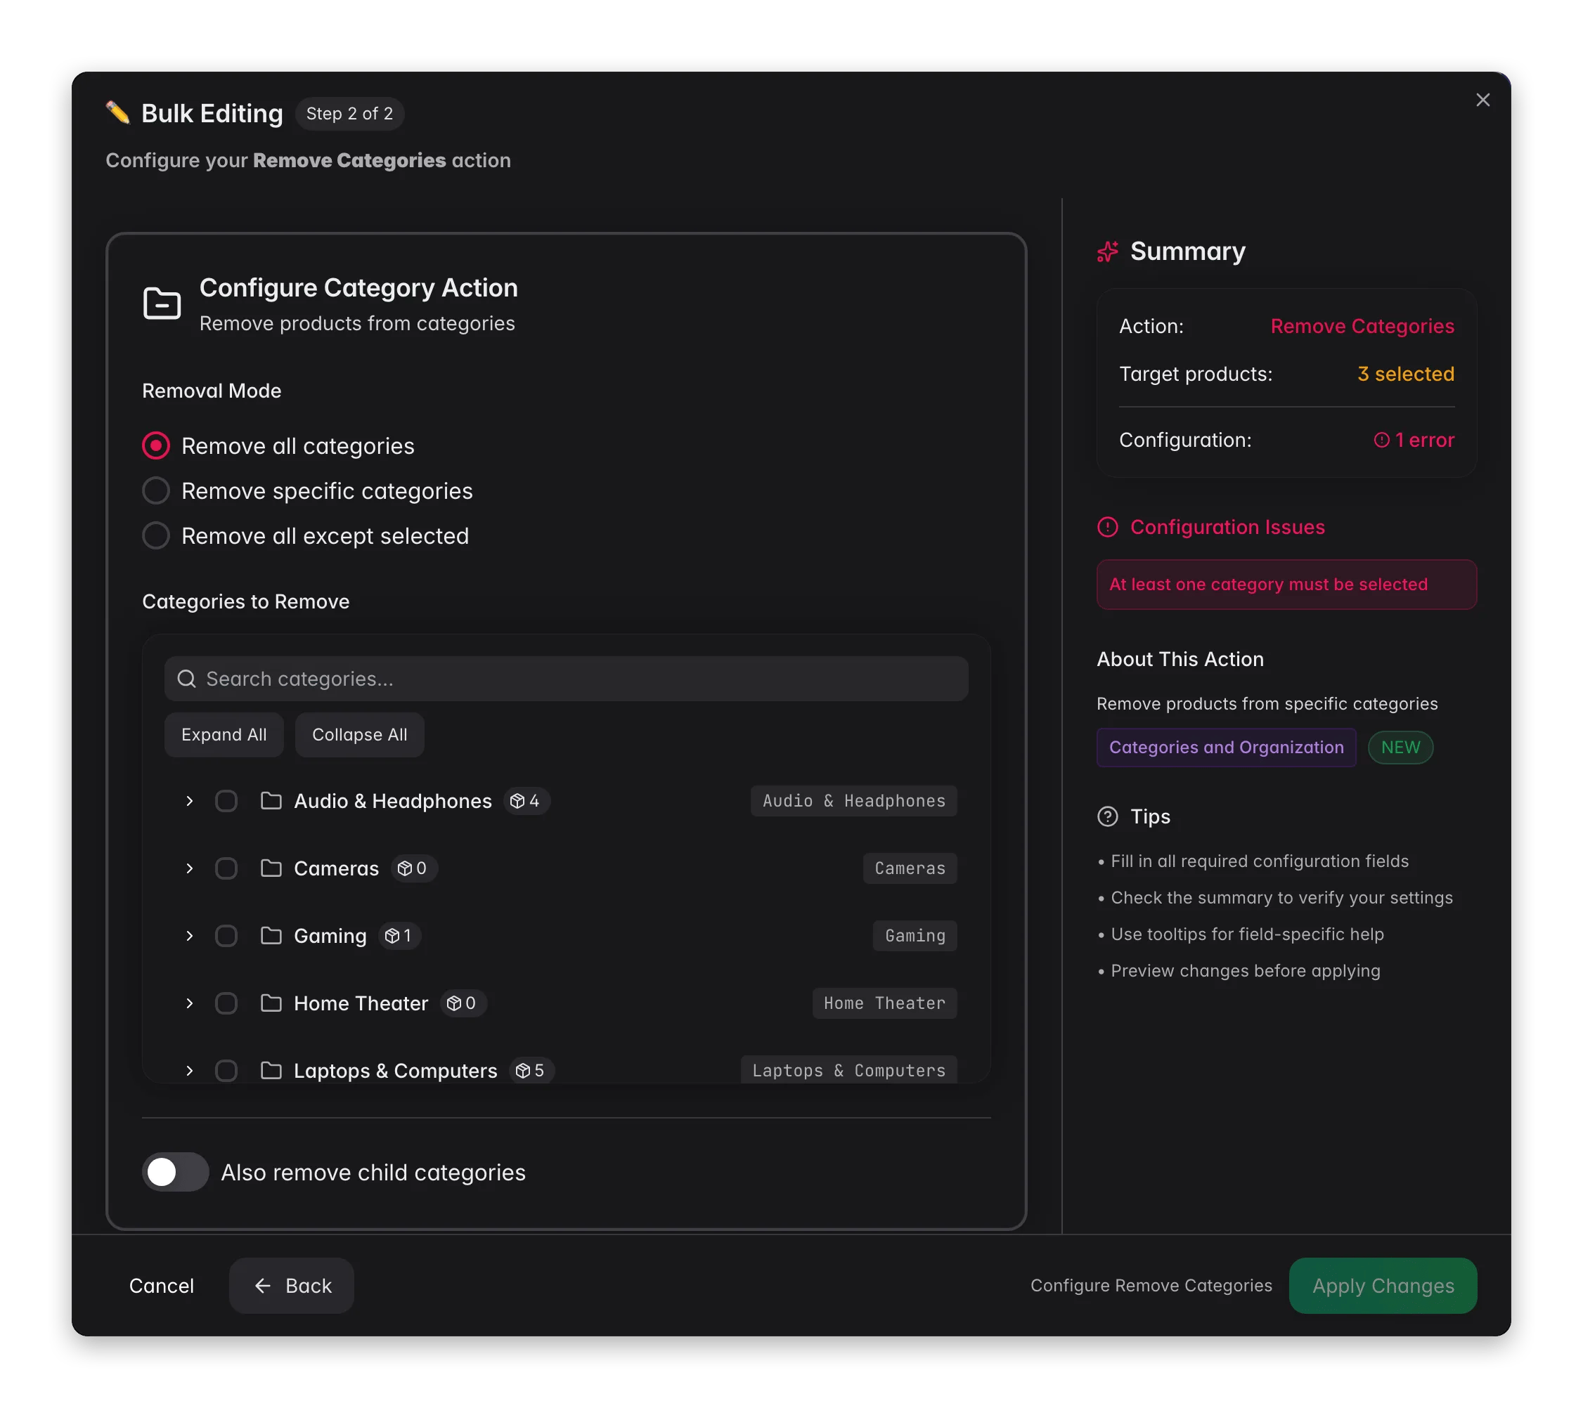Select Remove all categories mode

click(155, 446)
